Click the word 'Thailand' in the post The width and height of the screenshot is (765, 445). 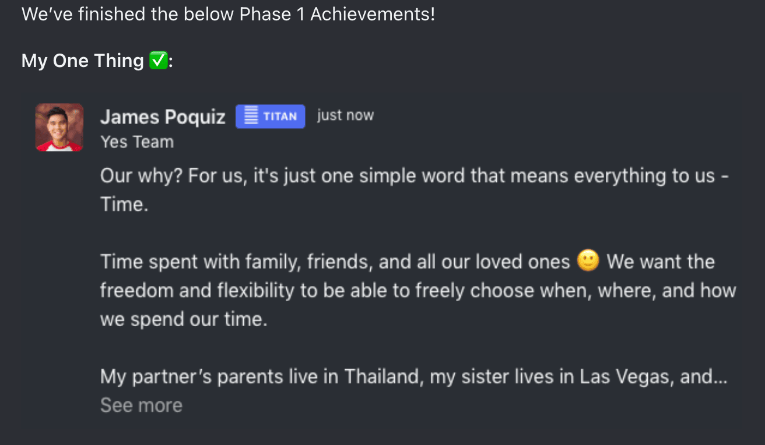(x=381, y=377)
